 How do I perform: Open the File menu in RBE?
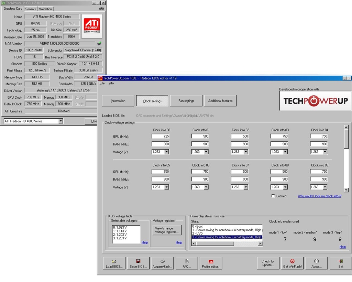point(102,83)
